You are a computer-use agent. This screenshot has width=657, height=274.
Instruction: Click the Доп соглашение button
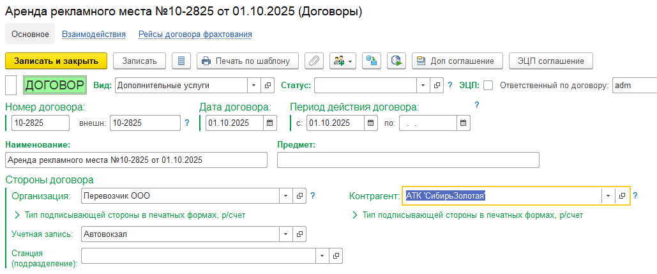coord(457,61)
